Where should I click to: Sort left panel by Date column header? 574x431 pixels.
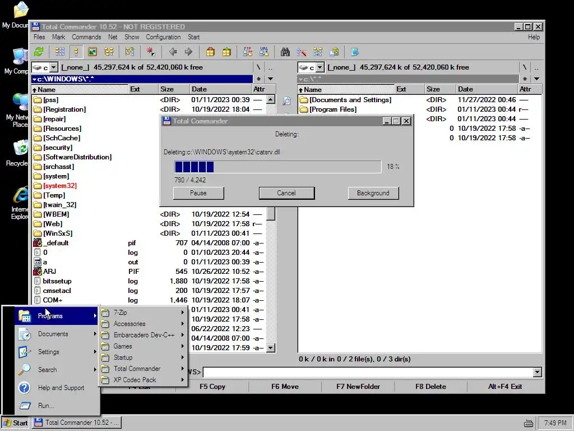[221, 89]
